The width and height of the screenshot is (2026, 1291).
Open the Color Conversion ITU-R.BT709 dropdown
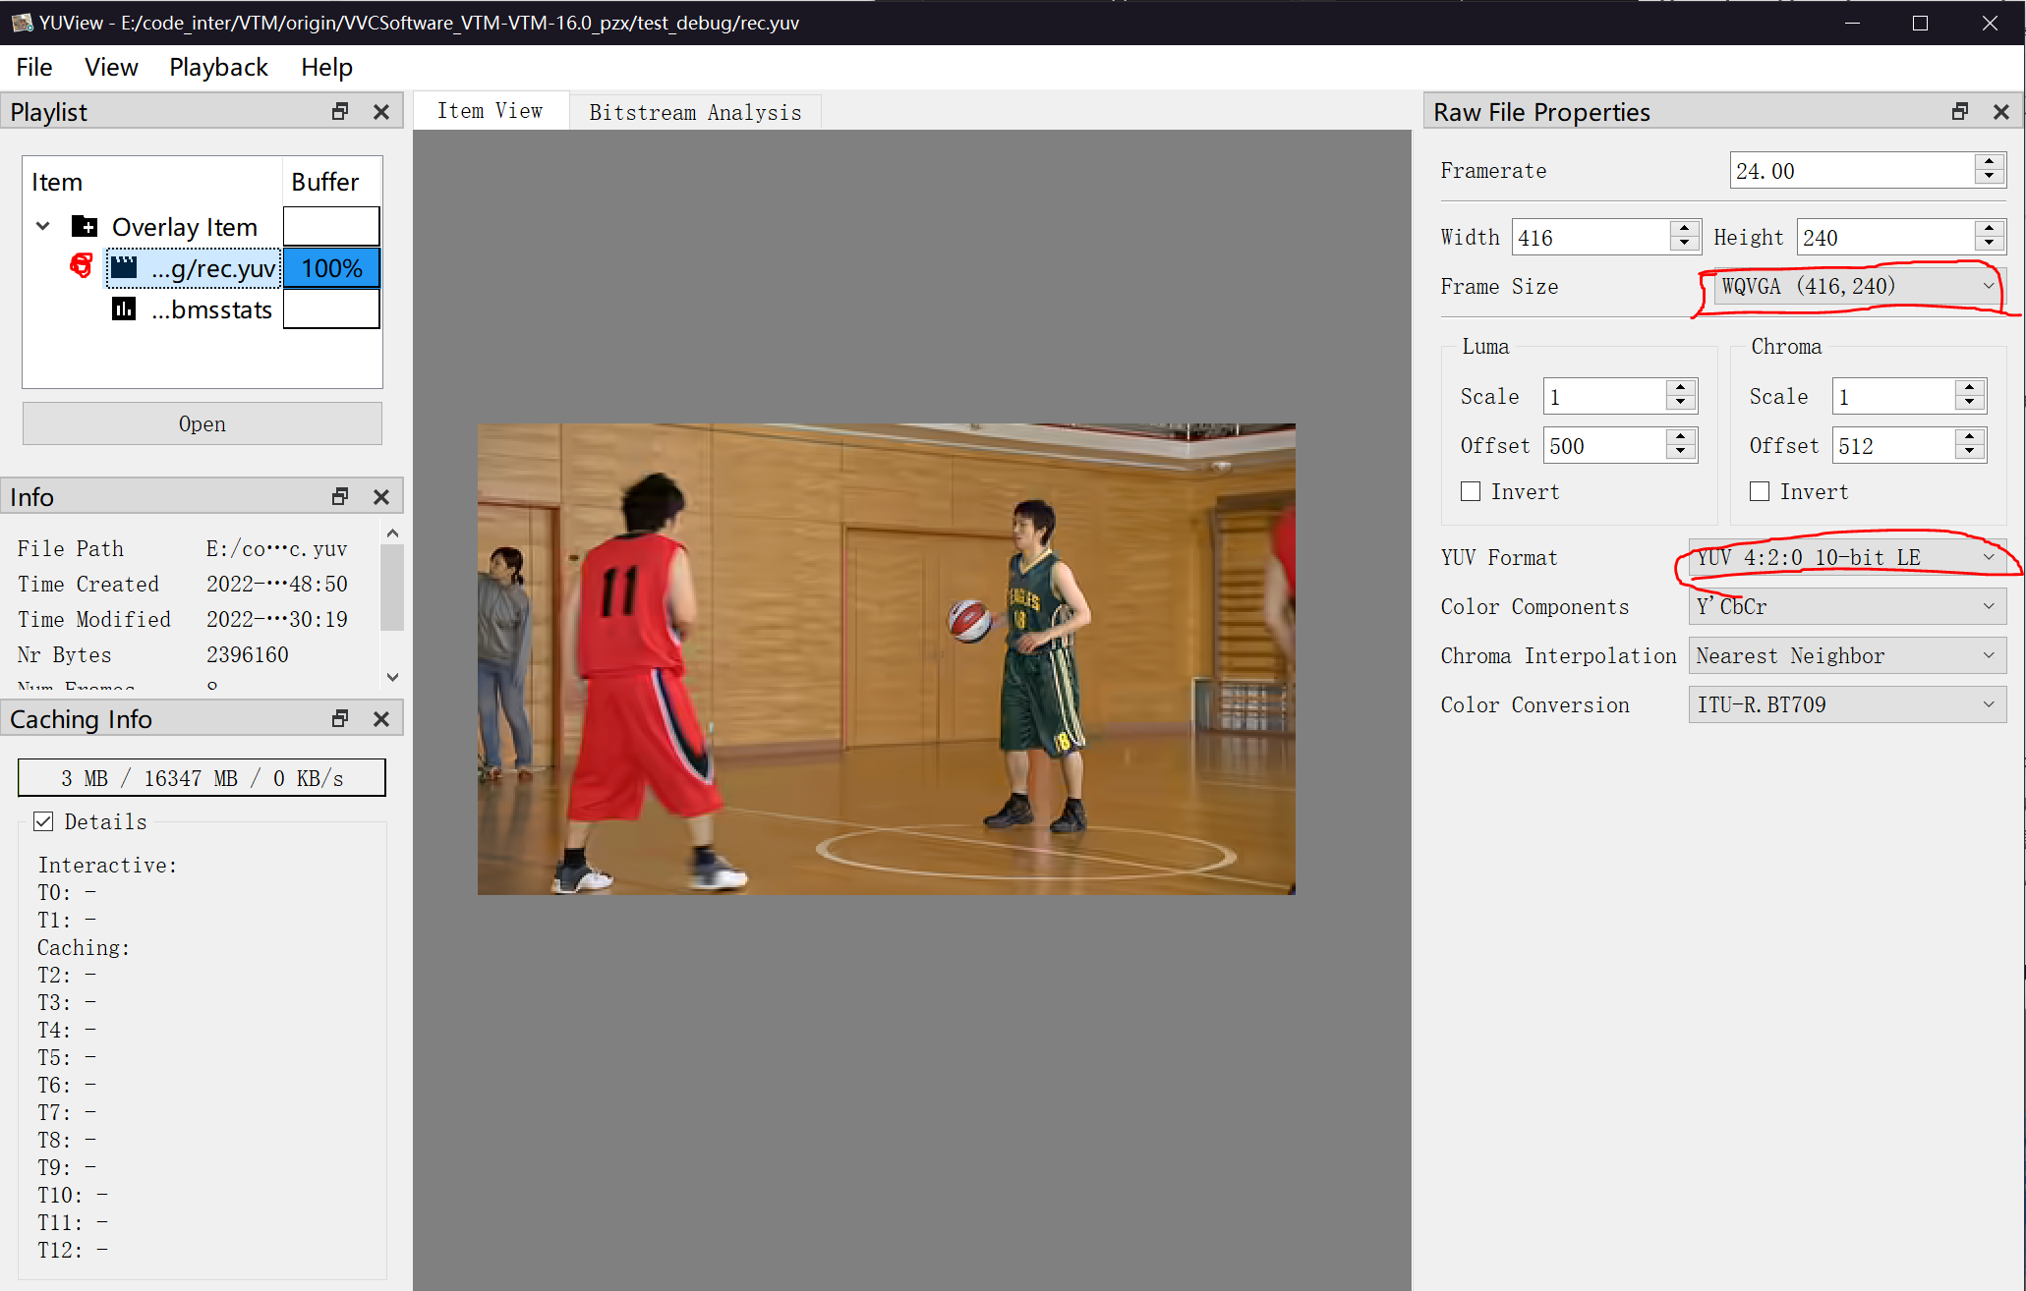1847,704
